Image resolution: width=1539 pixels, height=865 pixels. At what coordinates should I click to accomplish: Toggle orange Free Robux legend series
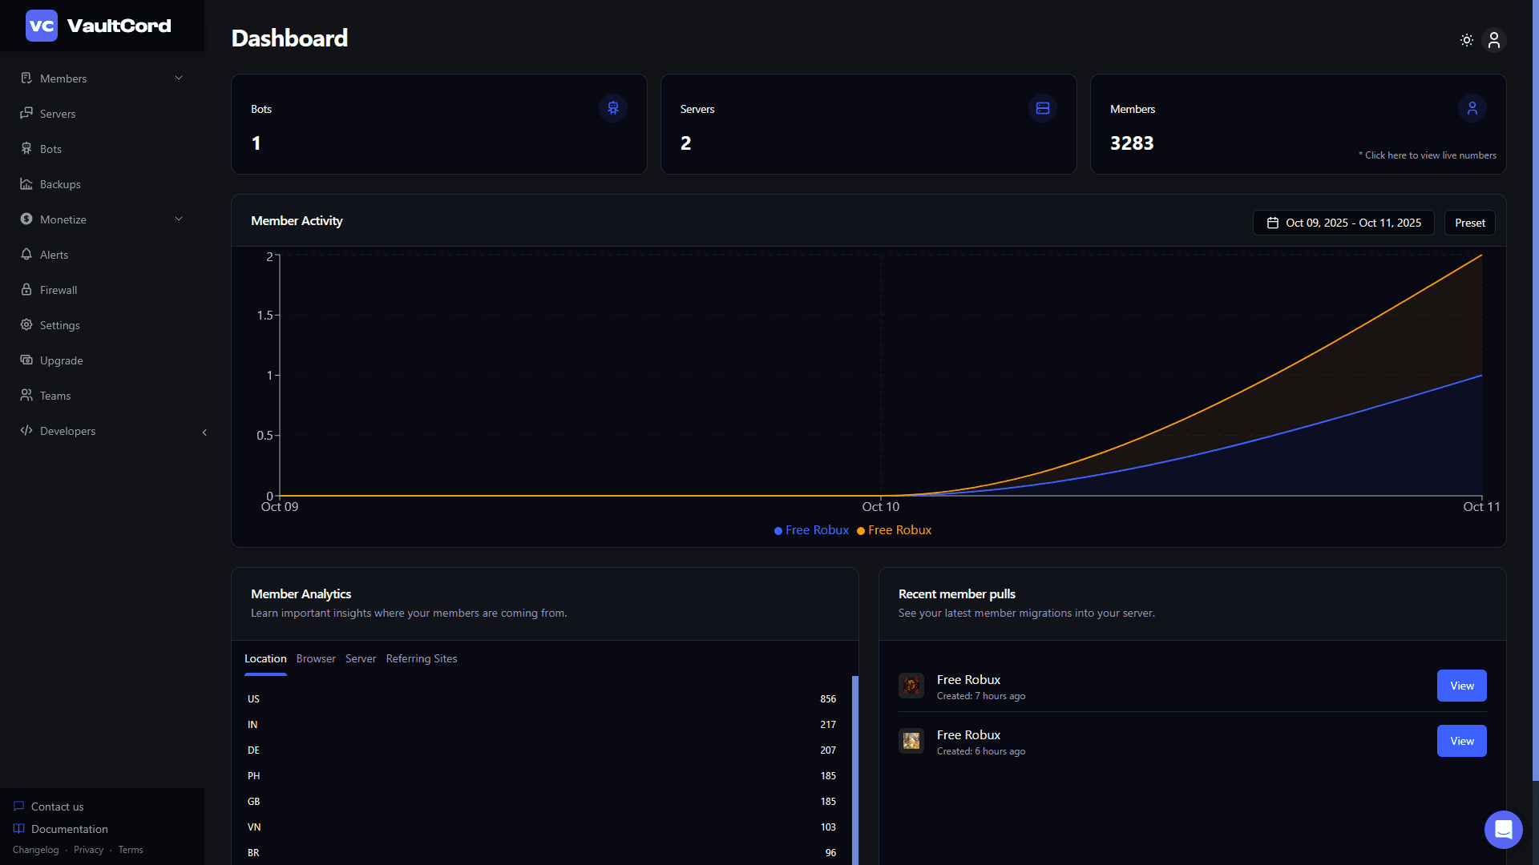(894, 530)
